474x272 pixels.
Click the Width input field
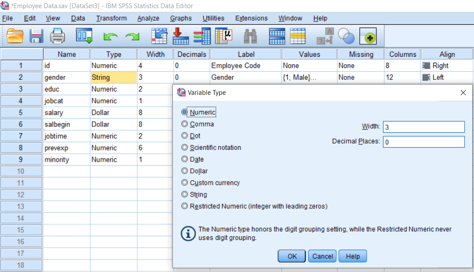click(424, 127)
